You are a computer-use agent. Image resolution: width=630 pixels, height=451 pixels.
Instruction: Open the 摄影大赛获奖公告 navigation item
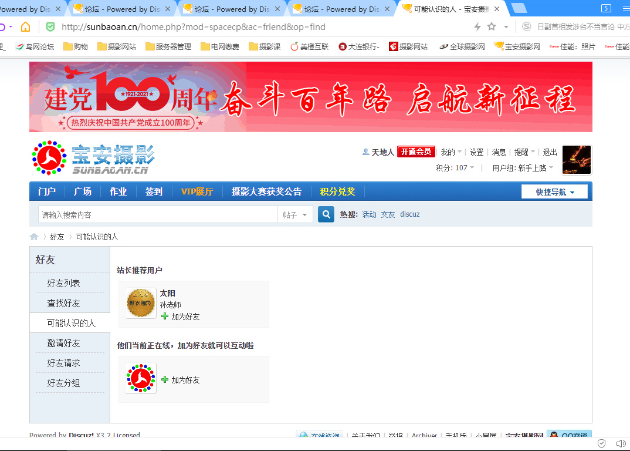(x=266, y=191)
